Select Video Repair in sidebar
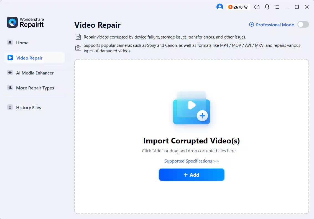Image resolution: width=314 pixels, height=219 pixels. click(34, 58)
